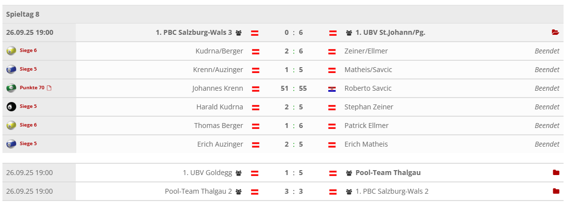Click the green ball icon beside Punkte 70
Viewport: 566px width, 203px height.
pos(11,88)
